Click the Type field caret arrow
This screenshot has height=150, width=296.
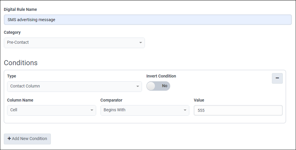137,87
